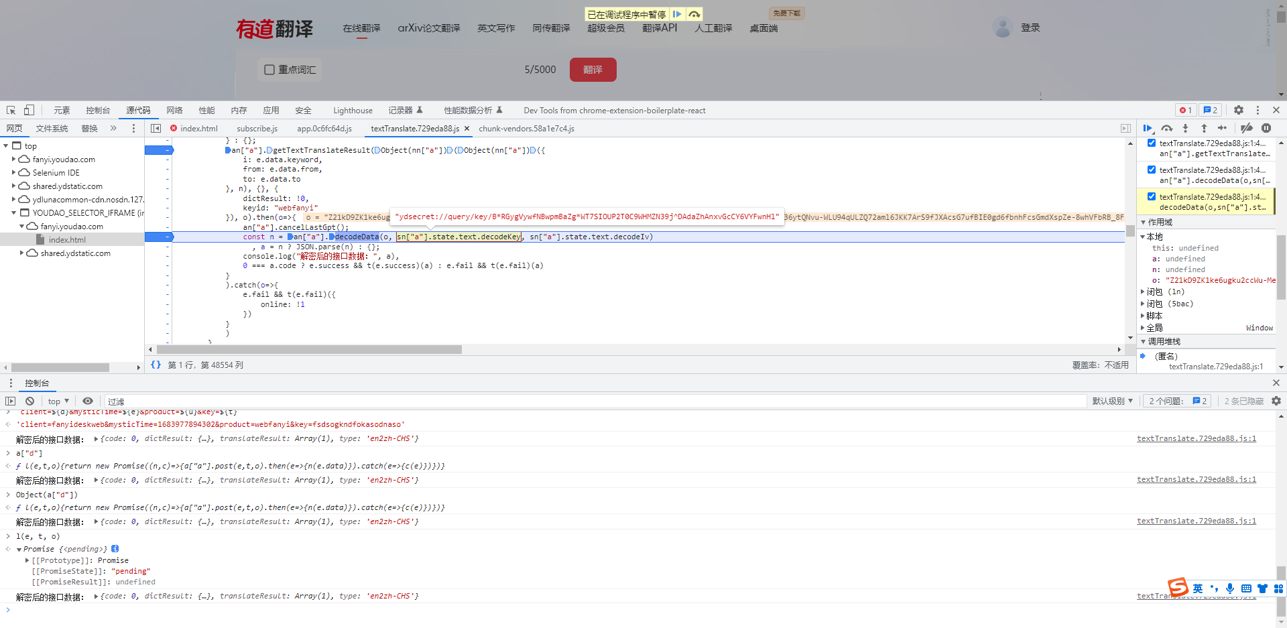Expand the Selenium IDE tree node
Image resolution: width=1287 pixels, height=628 pixels.
pyautogui.click(x=14, y=173)
